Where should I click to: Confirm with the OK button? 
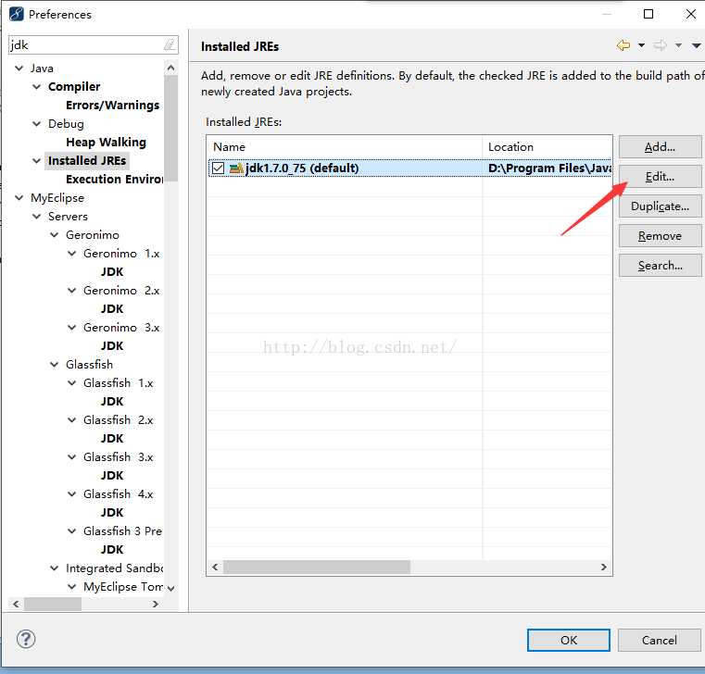click(x=568, y=640)
